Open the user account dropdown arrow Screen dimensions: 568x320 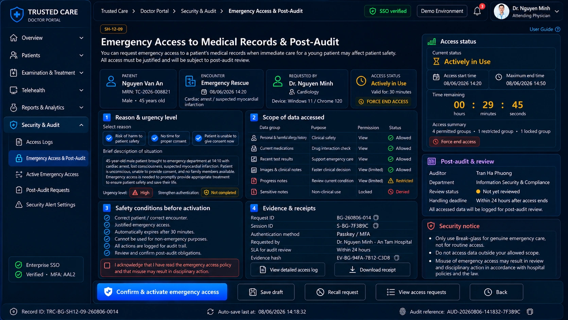(x=557, y=11)
